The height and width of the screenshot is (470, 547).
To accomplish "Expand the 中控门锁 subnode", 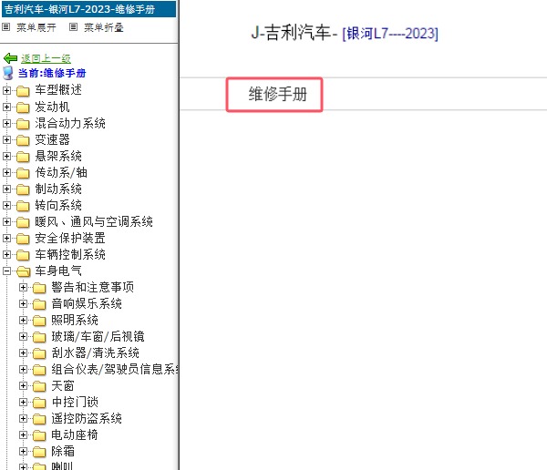I will [23, 402].
